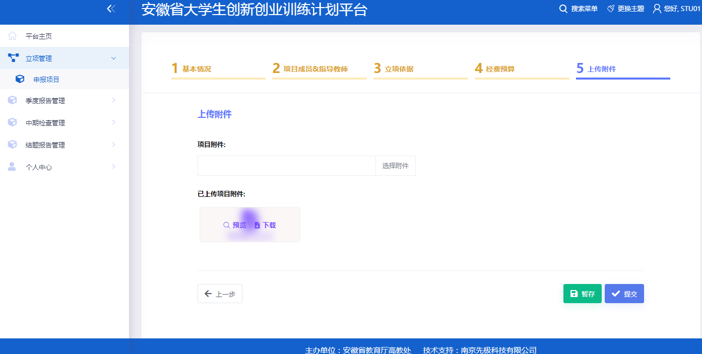Collapse the sidebar with double-chevron icon

coord(111,9)
